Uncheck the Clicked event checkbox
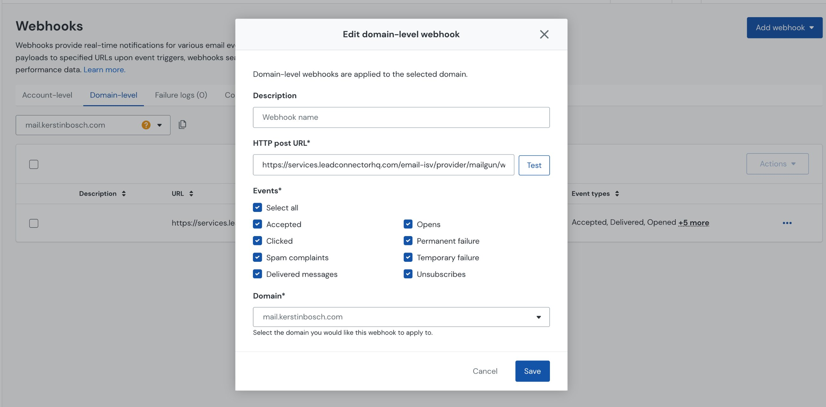Screen dimensions: 826x407 pyautogui.click(x=257, y=241)
